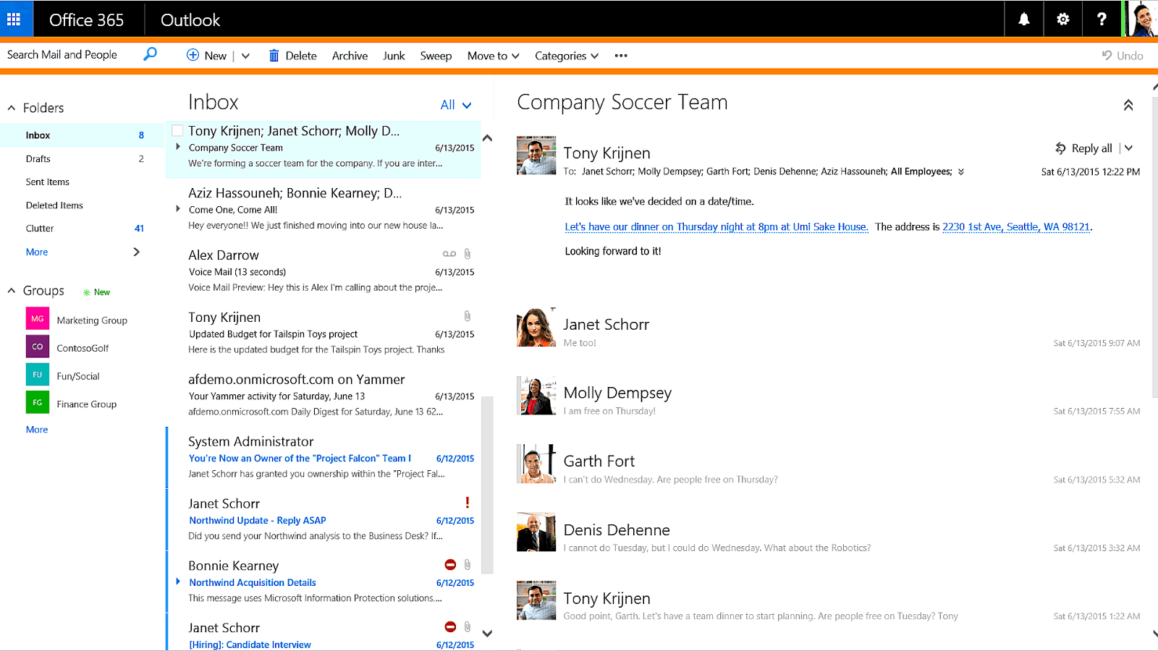
Task: Open Marketing Group via MG icon
Action: (x=38, y=319)
